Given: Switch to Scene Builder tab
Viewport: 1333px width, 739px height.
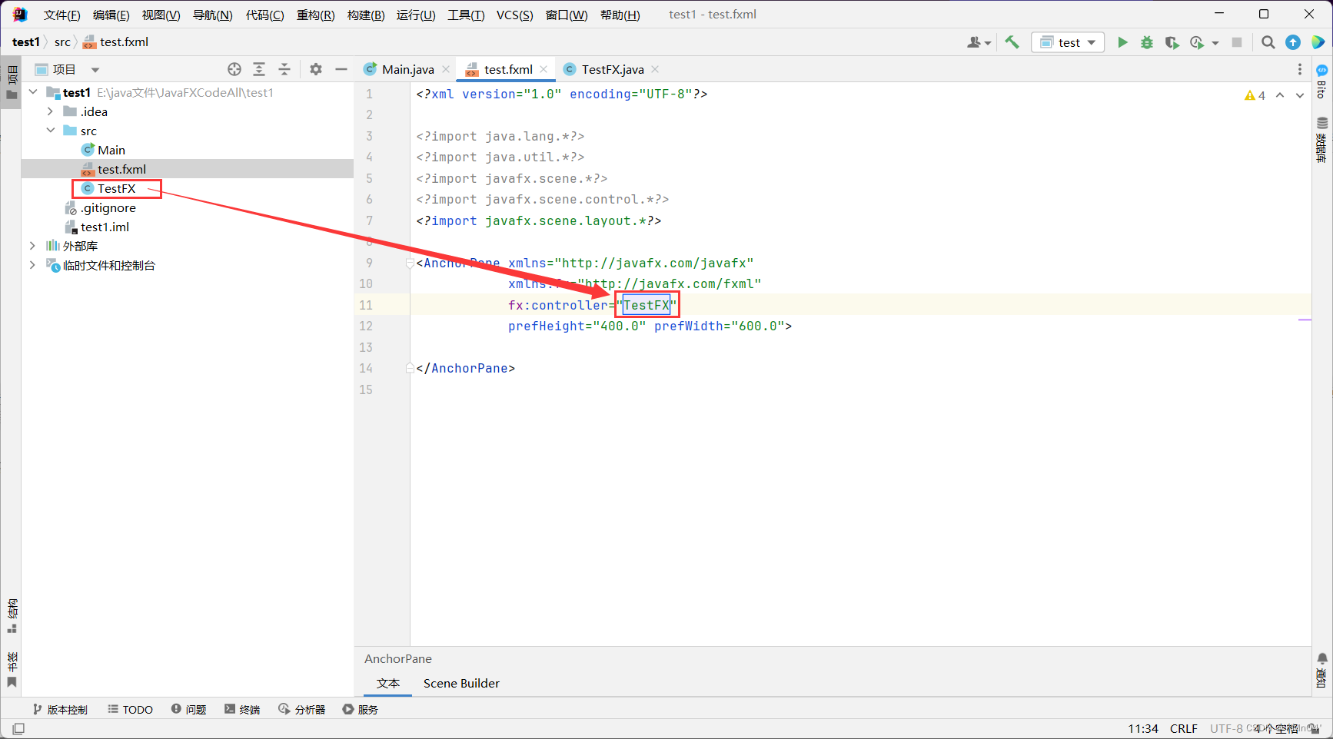Looking at the screenshot, I should [461, 683].
